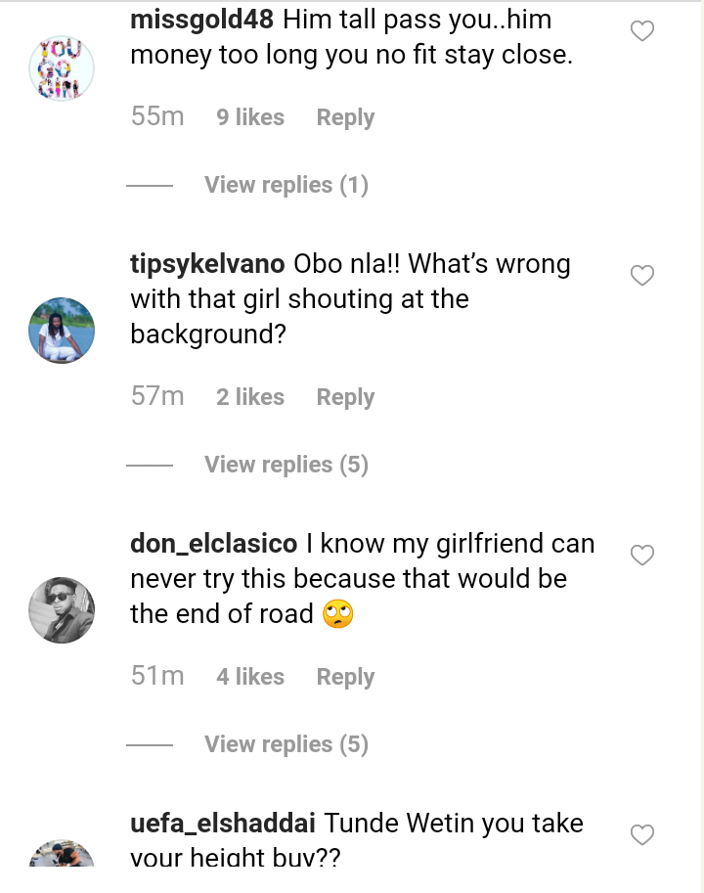Reply to missgold48's comment
This screenshot has height=893, width=704.
pyautogui.click(x=345, y=117)
